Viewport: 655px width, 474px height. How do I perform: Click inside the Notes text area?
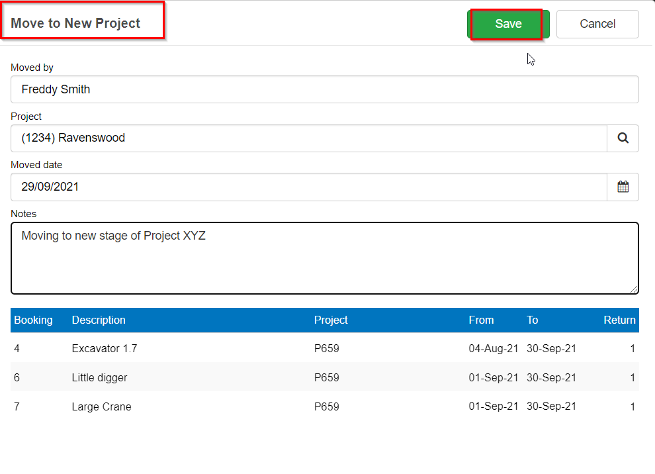coord(325,258)
